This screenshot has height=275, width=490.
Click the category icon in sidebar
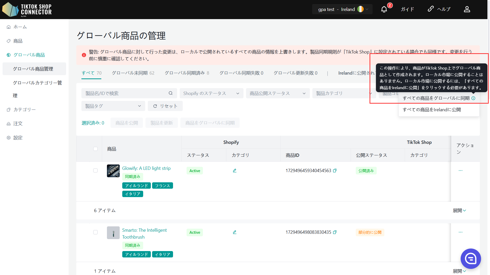tap(9, 110)
